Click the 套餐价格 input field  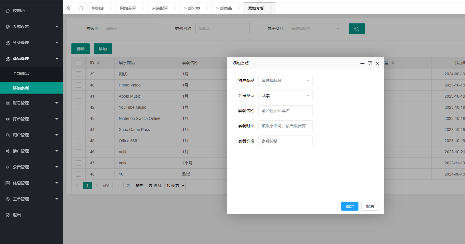coord(286,141)
